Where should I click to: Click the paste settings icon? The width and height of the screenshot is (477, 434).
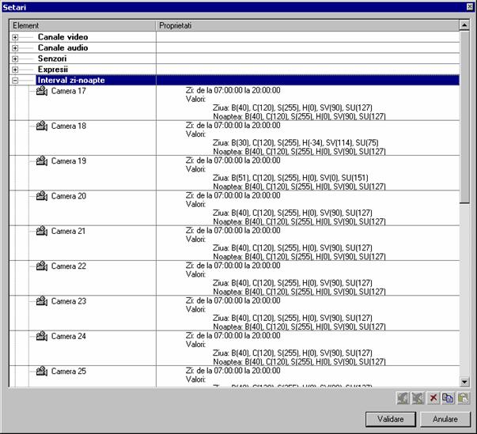pos(463,398)
